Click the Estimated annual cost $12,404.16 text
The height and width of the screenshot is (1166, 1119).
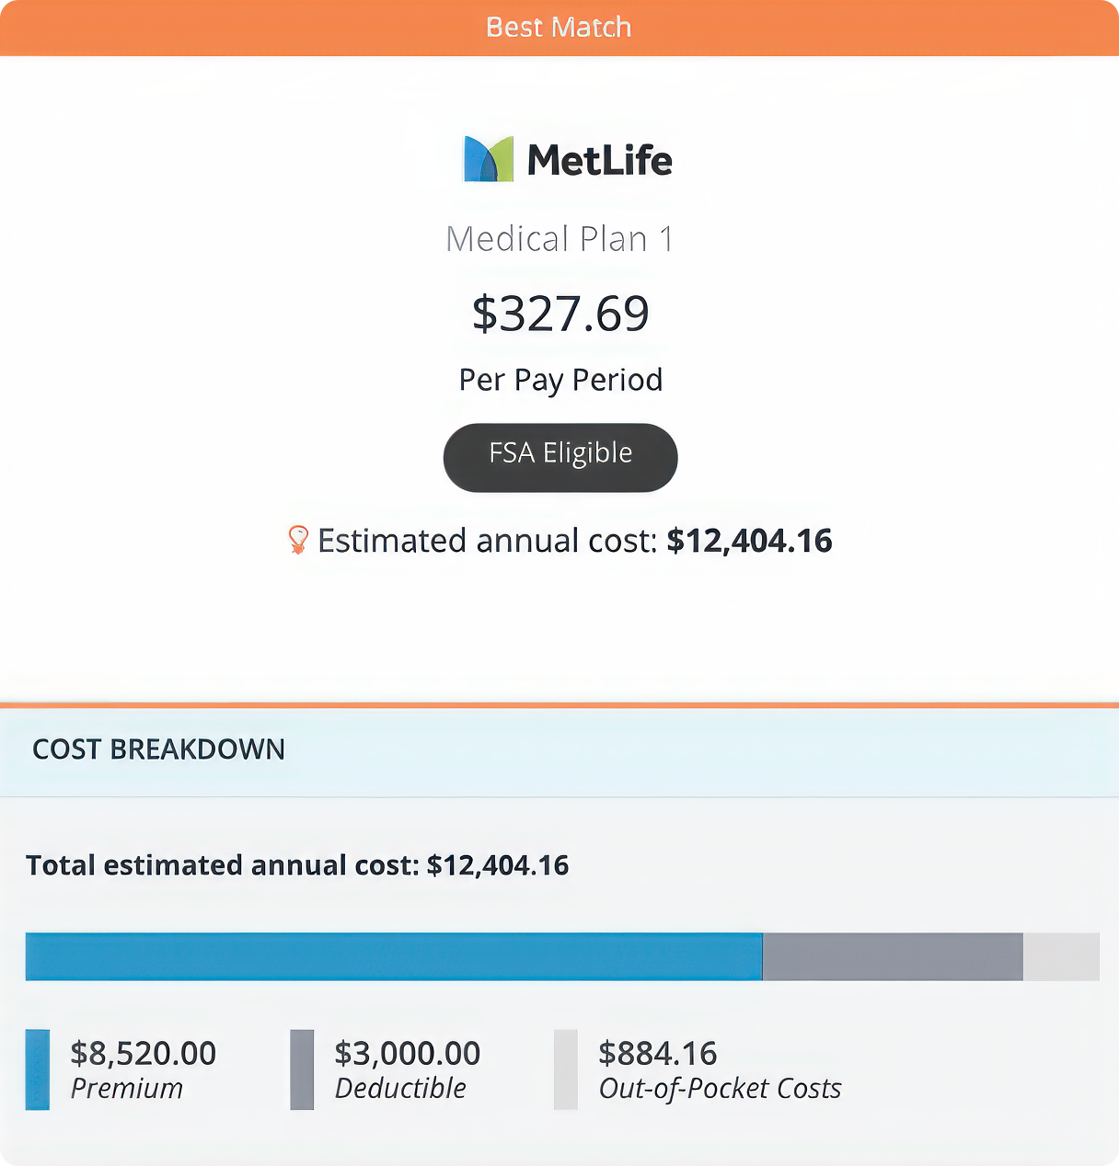(x=575, y=541)
